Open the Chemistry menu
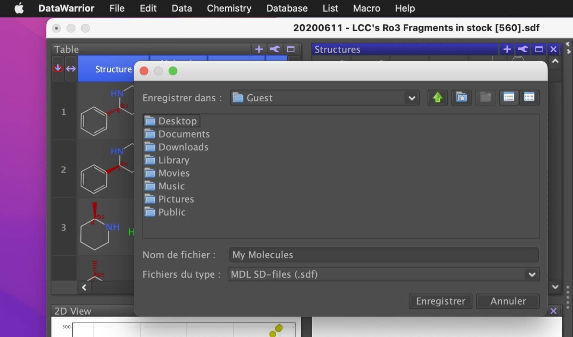573x337 pixels. click(x=229, y=8)
